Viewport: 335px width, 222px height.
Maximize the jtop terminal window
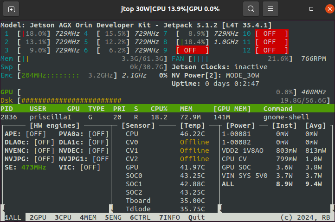(311, 9)
